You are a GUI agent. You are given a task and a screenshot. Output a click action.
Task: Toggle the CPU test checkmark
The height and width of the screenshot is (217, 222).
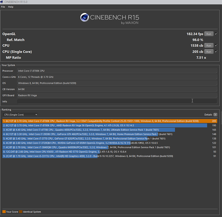click(216, 45)
